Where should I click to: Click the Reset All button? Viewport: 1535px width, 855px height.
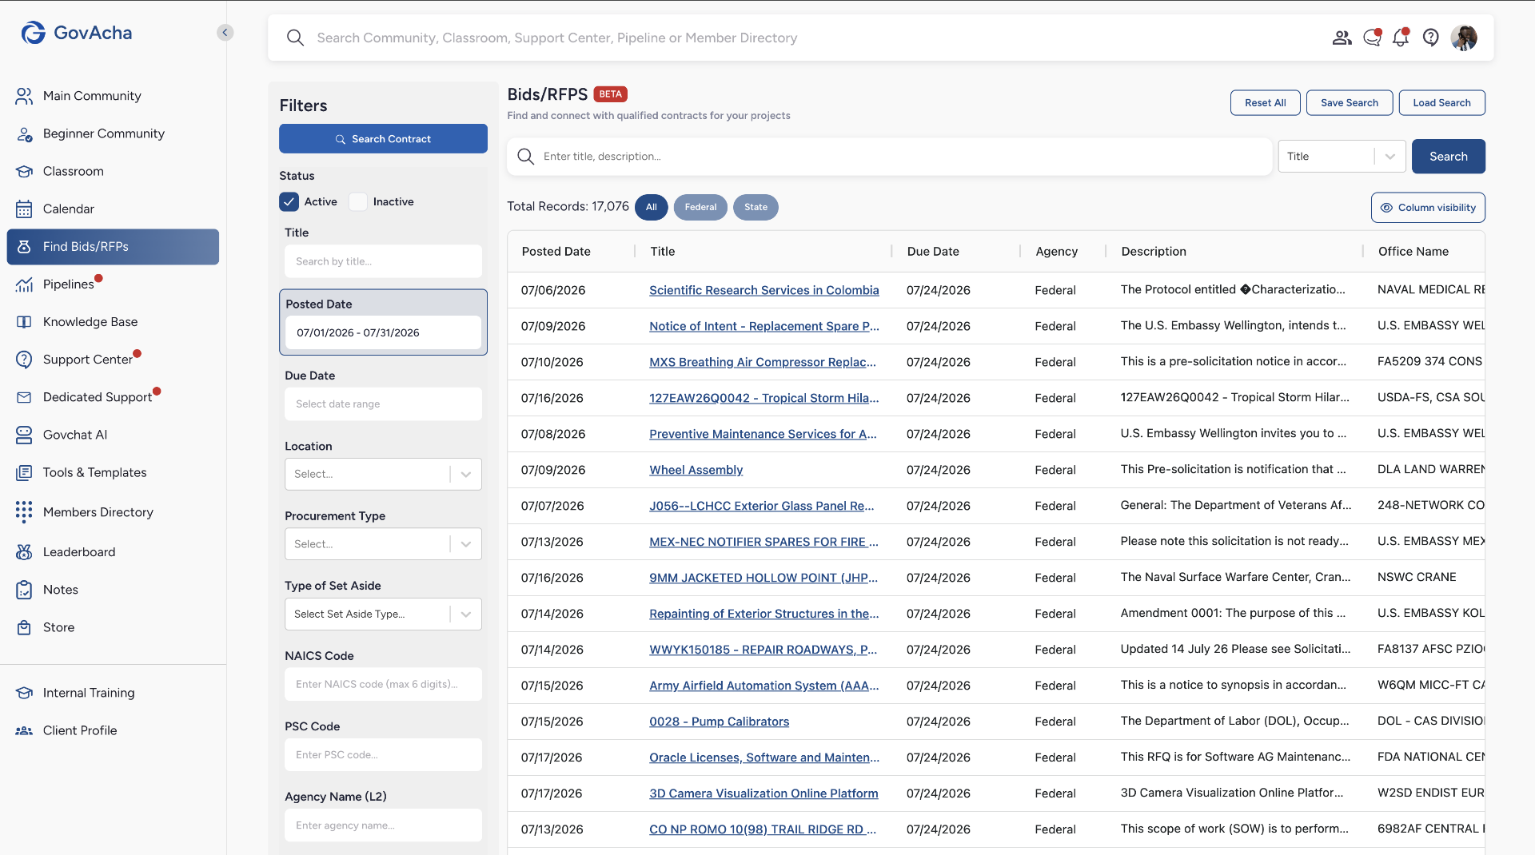pos(1265,103)
